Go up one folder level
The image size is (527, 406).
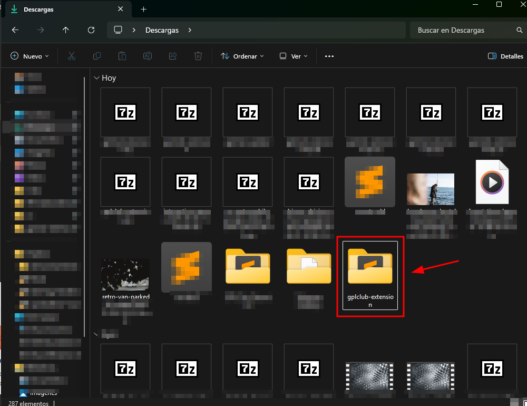click(x=66, y=30)
